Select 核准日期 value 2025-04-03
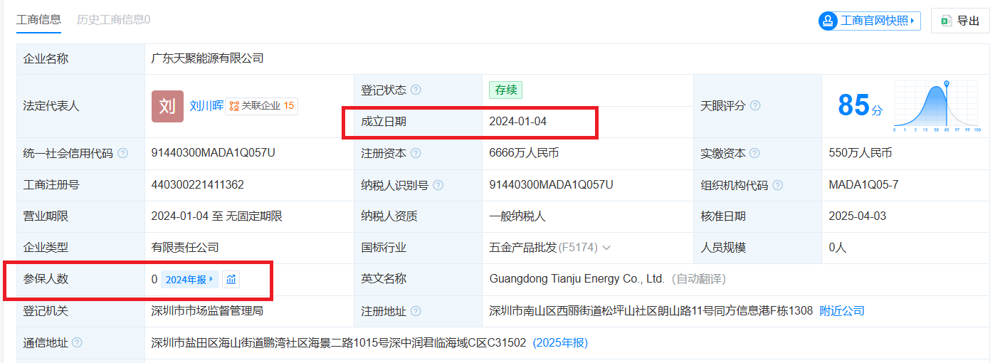Viewport: 1000px width, 363px height. coord(858,216)
